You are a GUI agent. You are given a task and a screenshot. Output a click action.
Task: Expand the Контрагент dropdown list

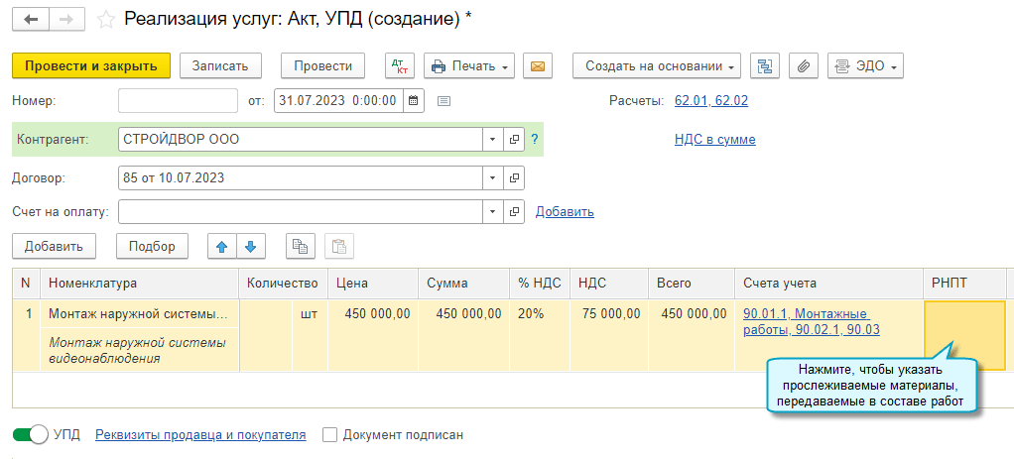pos(493,140)
